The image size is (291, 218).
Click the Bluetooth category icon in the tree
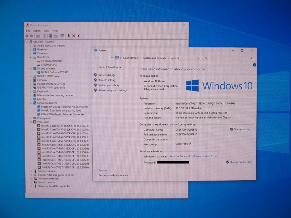click(x=34, y=49)
